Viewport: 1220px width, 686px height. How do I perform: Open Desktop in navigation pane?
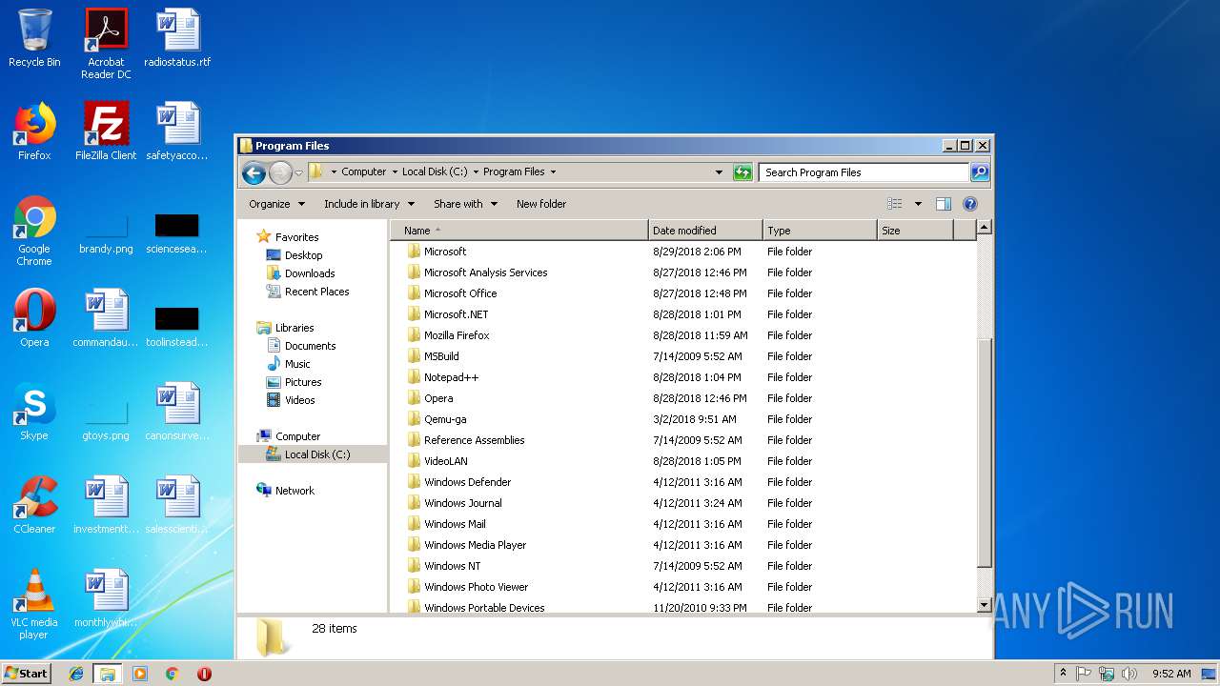coord(303,255)
